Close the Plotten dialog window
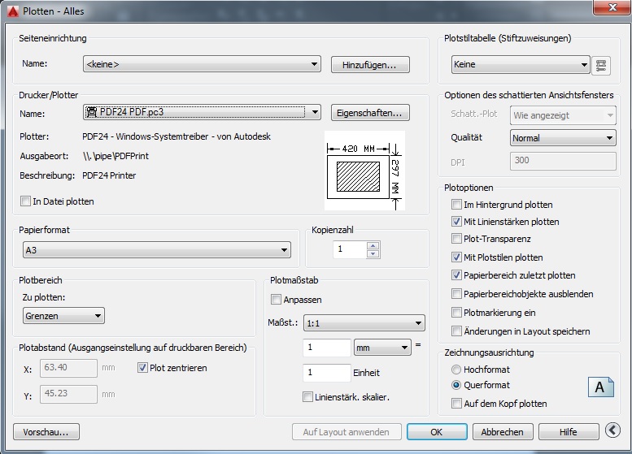The width and height of the screenshot is (632, 454). (x=612, y=7)
